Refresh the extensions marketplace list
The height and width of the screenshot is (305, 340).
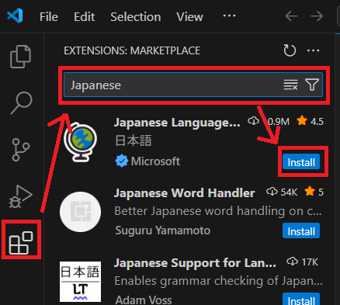(290, 50)
